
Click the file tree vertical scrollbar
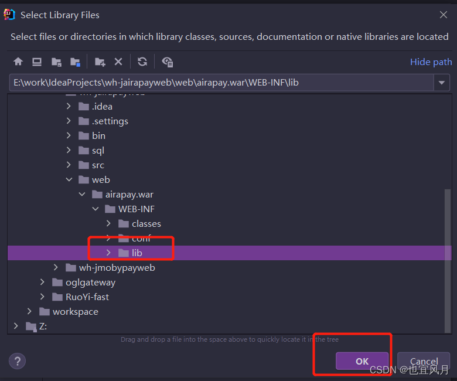(448, 261)
